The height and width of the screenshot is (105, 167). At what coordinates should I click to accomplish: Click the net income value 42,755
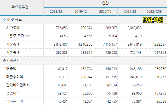(x=112, y=102)
